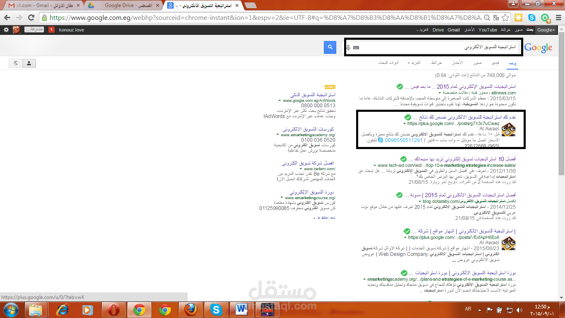Click the yellow star extension icon
This screenshot has width=565, height=318.
(x=519, y=18)
